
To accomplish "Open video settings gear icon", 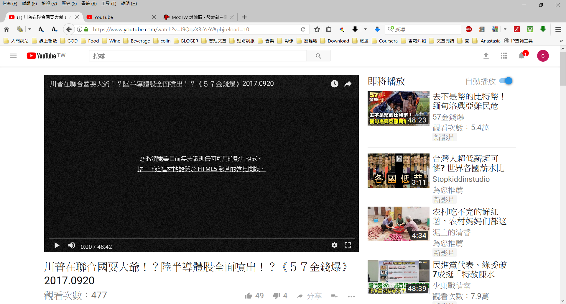I will [334, 246].
